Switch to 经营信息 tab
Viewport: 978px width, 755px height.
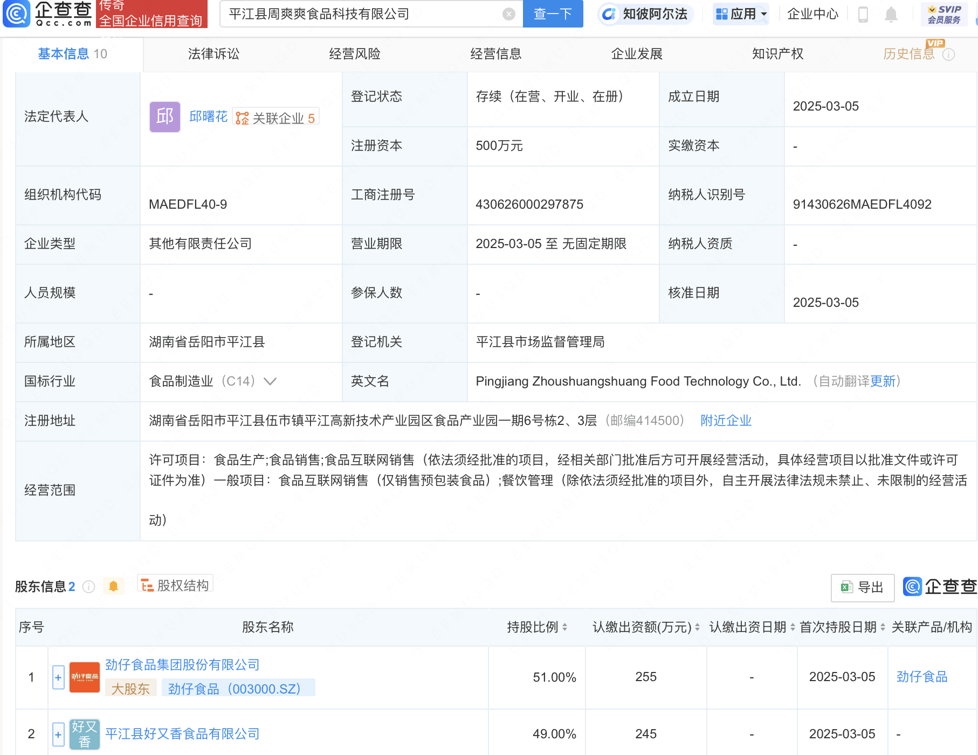click(496, 54)
